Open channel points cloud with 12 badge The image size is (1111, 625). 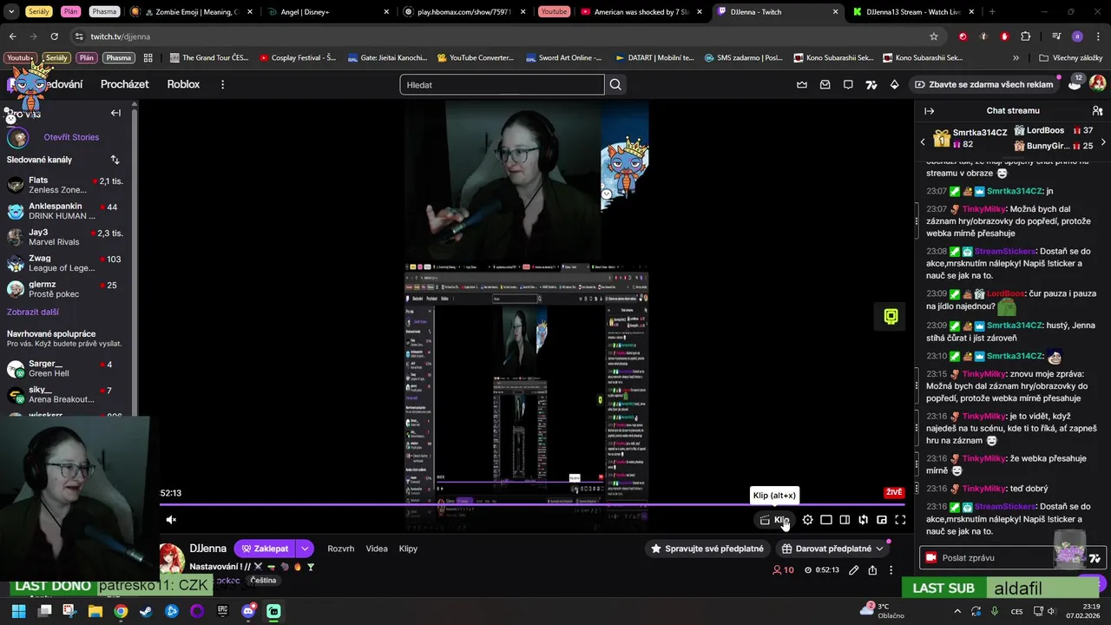[x=1075, y=83]
